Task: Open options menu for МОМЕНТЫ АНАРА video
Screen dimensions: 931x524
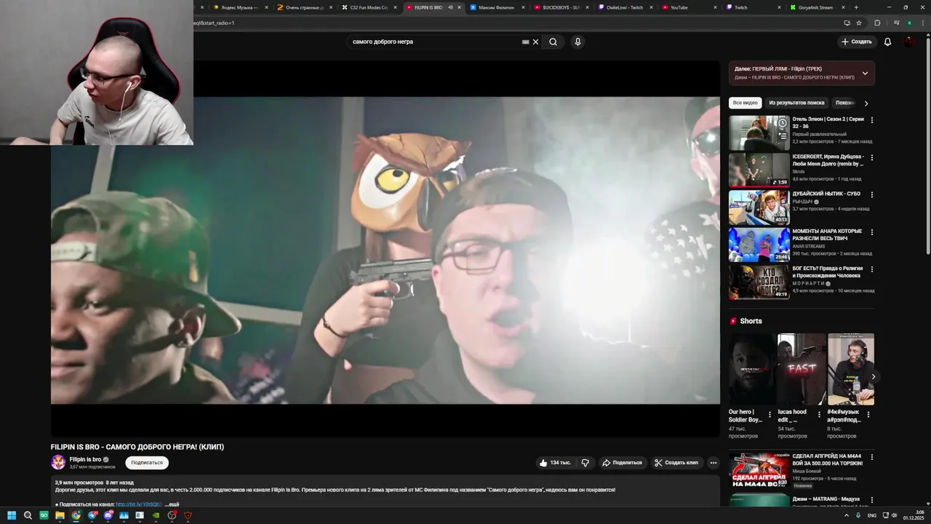Action: point(871,232)
